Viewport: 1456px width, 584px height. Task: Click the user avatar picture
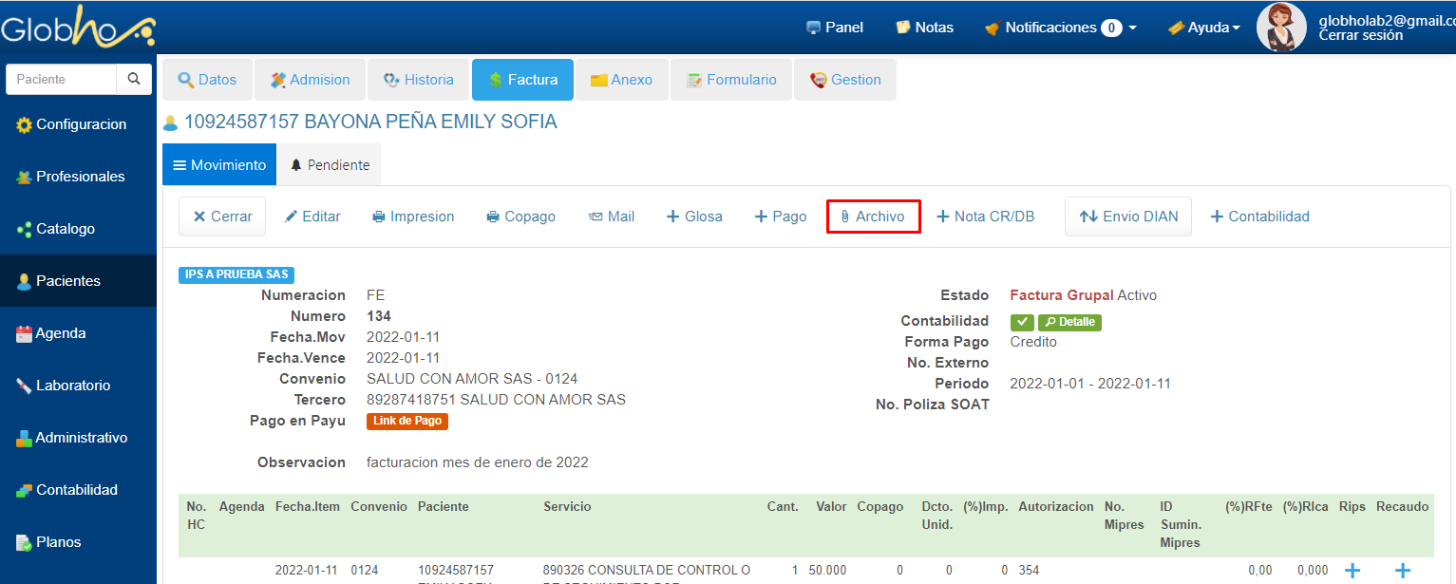1281,28
